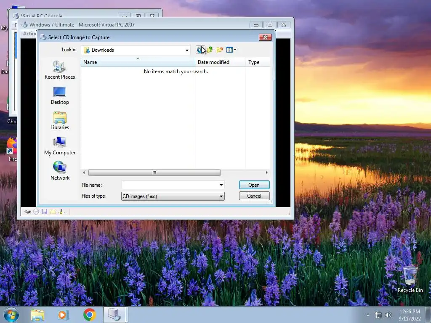Expand the Look in Downloads dropdown
Viewport: 431px width, 323px height.
tap(187, 50)
